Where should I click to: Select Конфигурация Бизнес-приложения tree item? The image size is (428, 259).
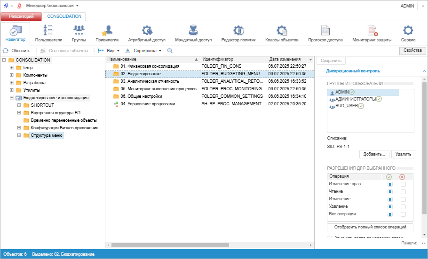tap(64, 128)
